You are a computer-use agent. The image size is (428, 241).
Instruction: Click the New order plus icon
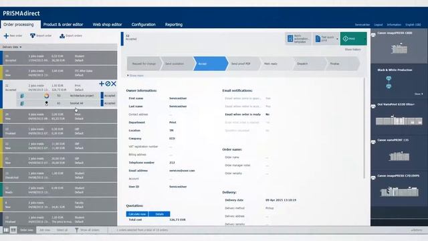coord(6,35)
